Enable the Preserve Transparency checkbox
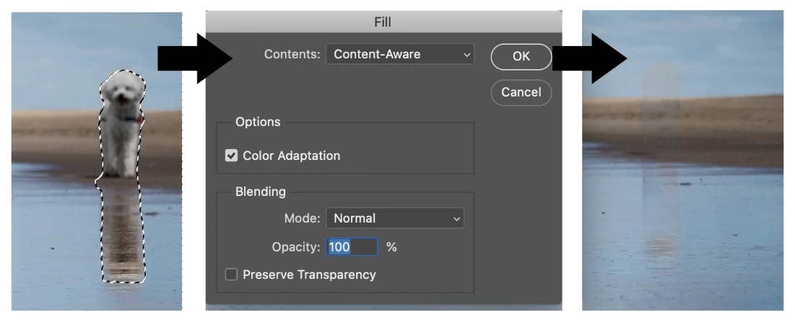The height and width of the screenshot is (322, 795). [x=231, y=274]
